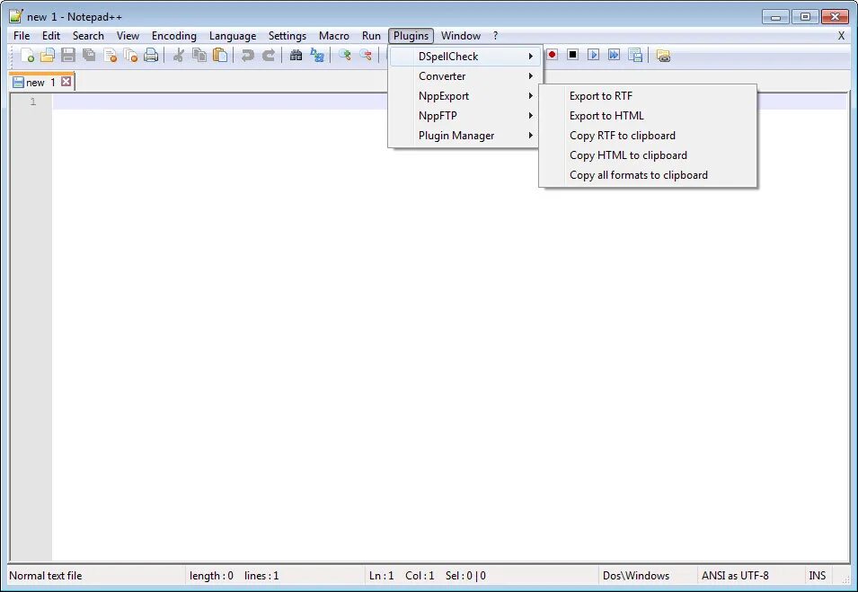Click Close All toolbar icon
858x592 pixels.
click(131, 56)
